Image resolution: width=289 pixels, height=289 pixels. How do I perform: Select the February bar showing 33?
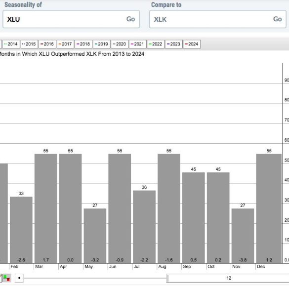[21, 230]
